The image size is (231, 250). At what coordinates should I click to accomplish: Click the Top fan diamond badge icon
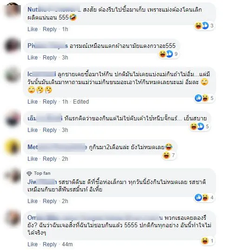[29, 173]
